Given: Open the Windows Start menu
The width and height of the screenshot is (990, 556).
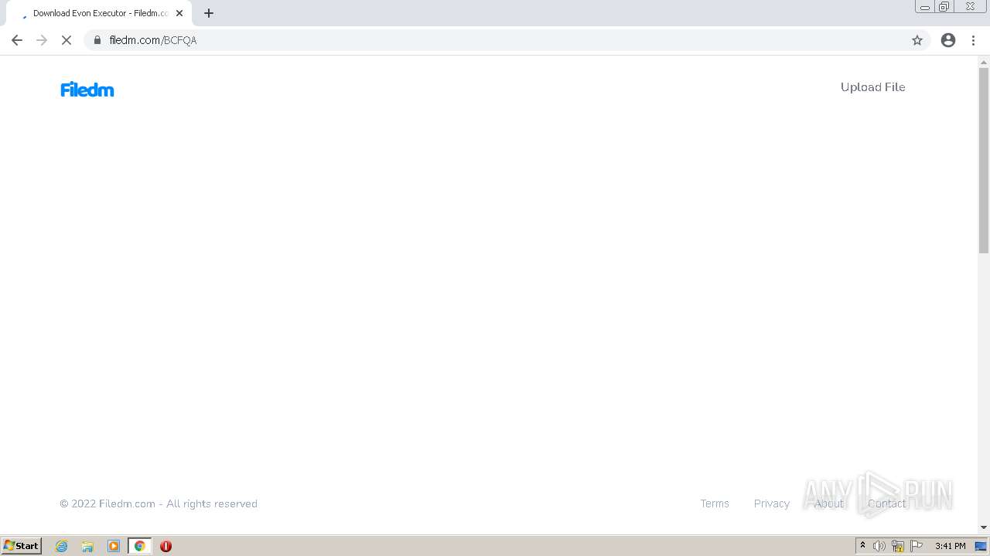Looking at the screenshot, I should pyautogui.click(x=22, y=546).
